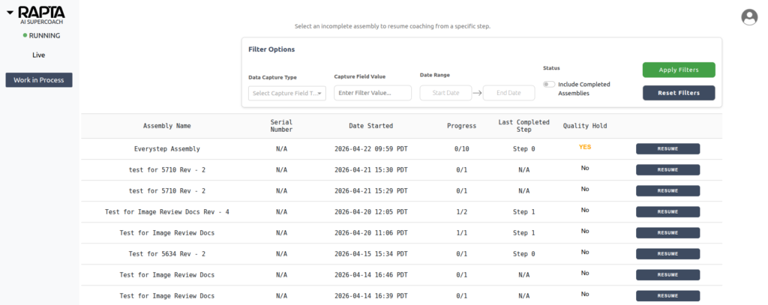
Task: Click the Quality Hold column header
Action: (585, 126)
